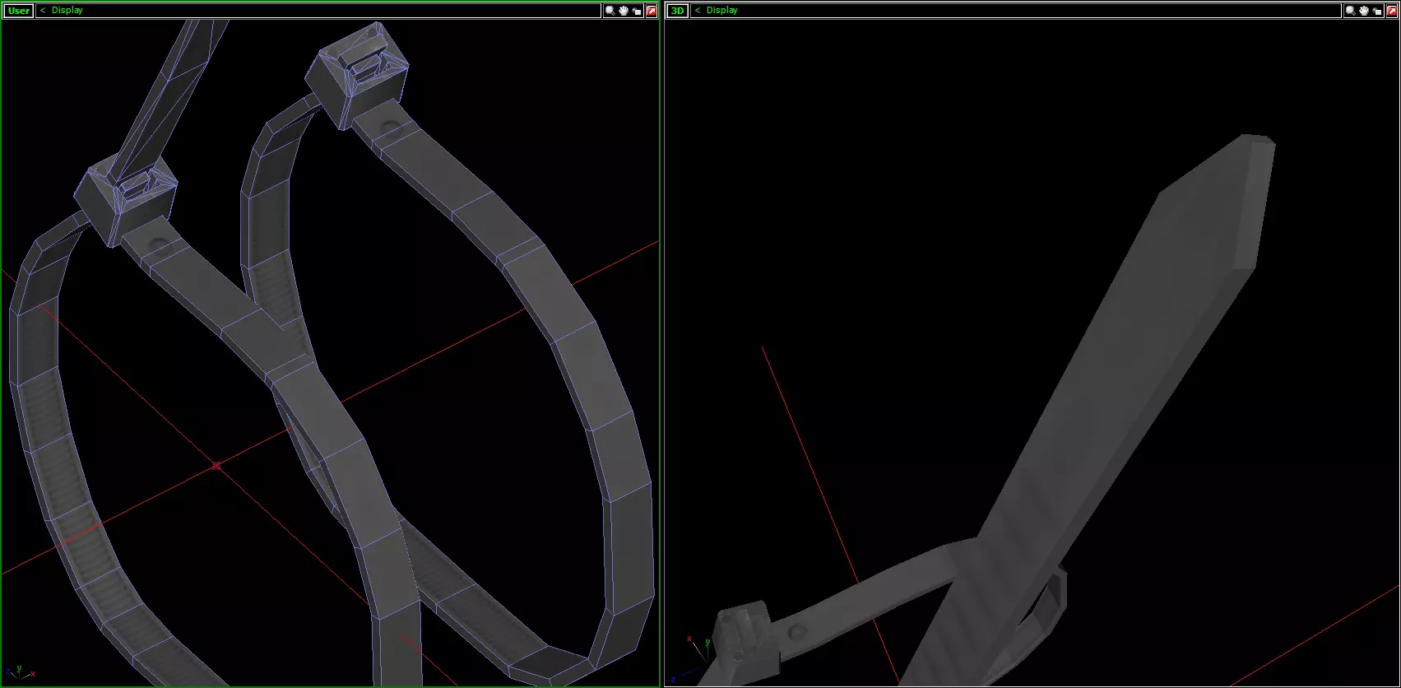
Task: Select the pan hand icon in 3D viewport
Action: pyautogui.click(x=1364, y=11)
